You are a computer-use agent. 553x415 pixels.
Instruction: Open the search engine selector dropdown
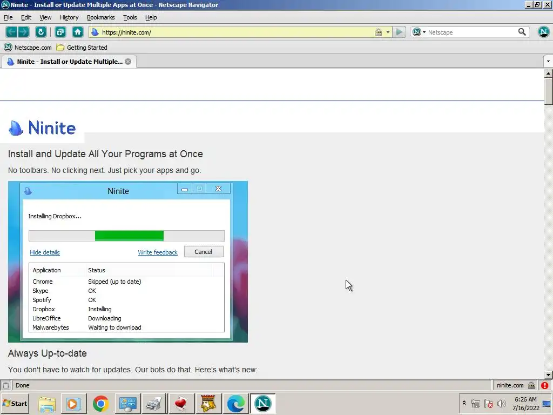419,32
